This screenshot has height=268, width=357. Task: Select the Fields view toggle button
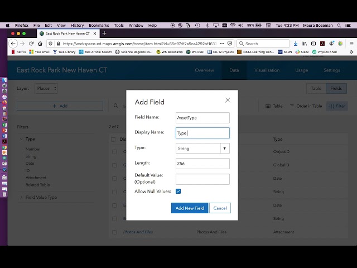336,88
